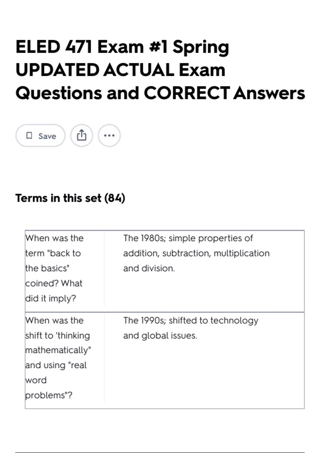
Task: Click 'addition, subtraction, multiplication' answer line
Action: pos(196,253)
